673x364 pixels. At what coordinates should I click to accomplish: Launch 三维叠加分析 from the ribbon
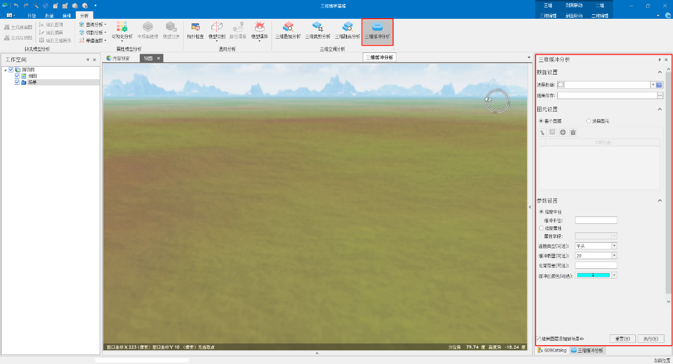287,31
